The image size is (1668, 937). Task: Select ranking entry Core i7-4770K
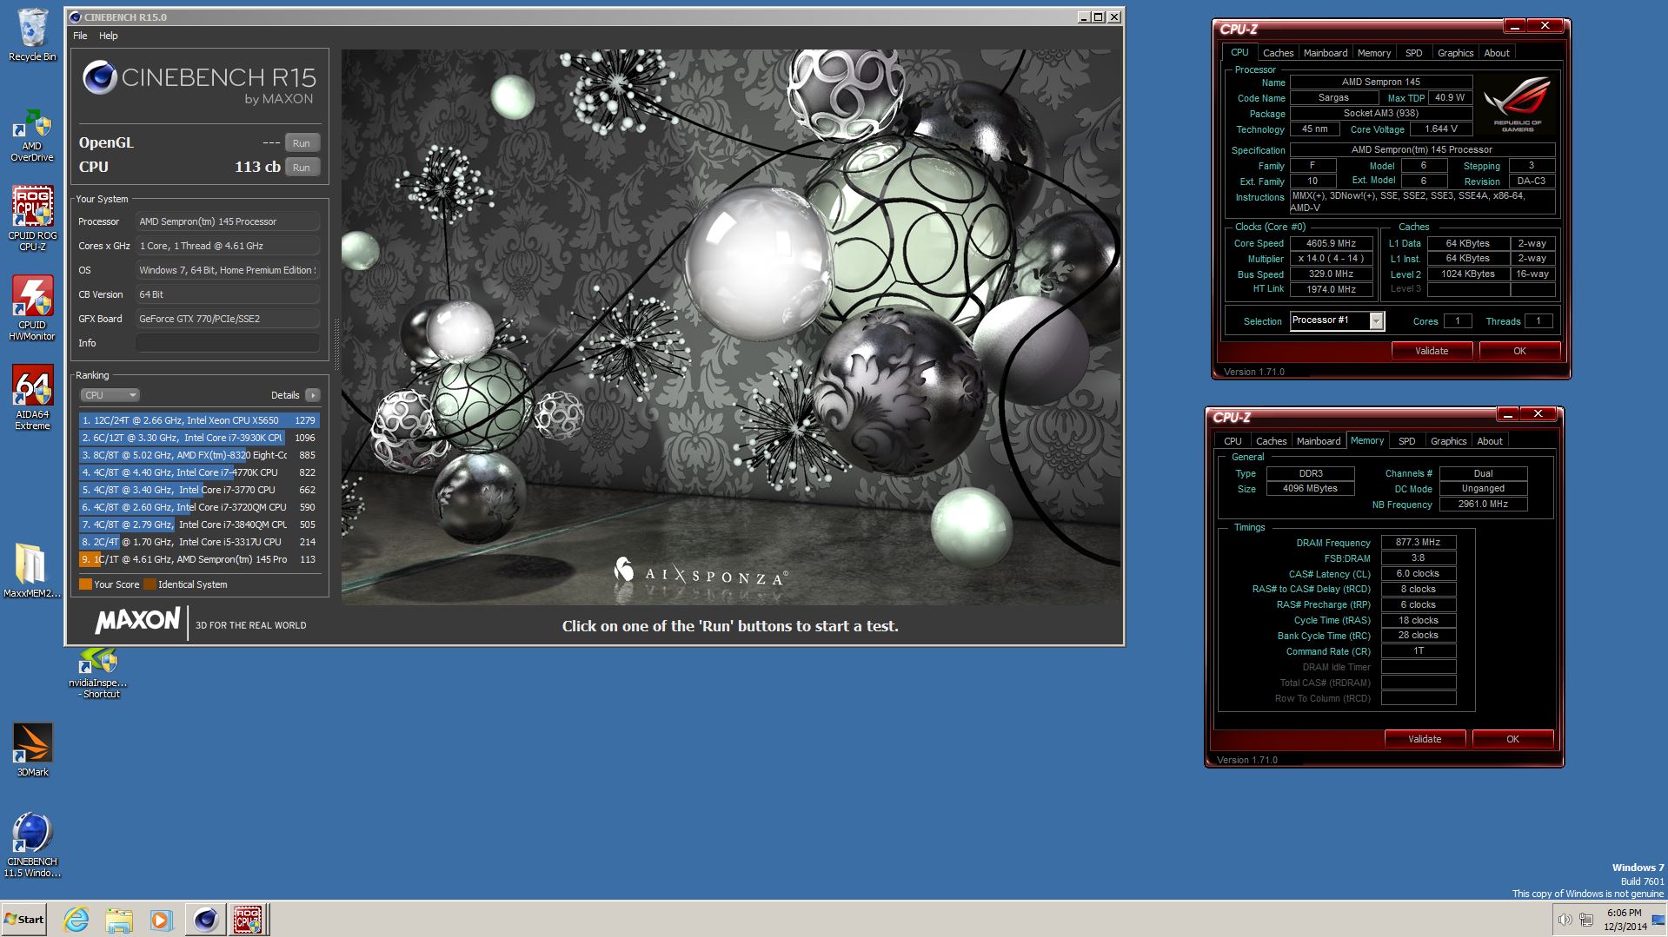[199, 472]
